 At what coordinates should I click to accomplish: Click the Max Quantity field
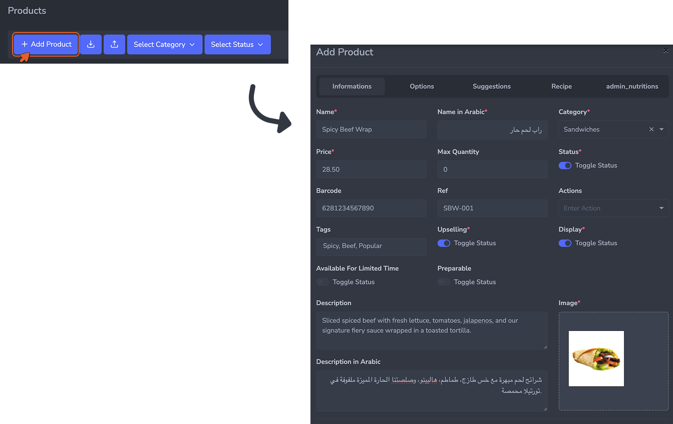(493, 169)
